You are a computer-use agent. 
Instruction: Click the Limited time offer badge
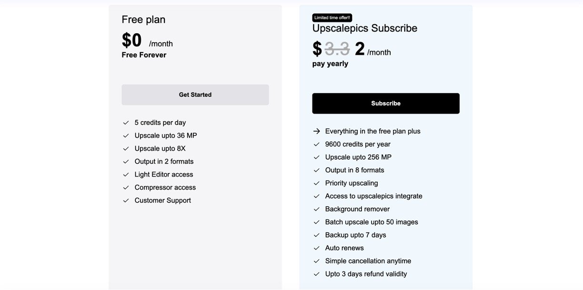pos(332,18)
